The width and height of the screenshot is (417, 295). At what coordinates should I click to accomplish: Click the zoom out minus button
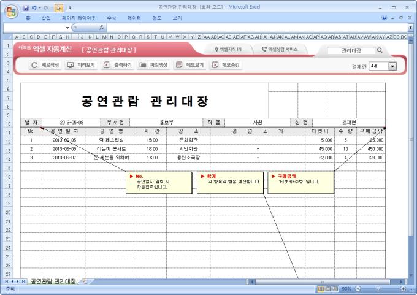358,289
